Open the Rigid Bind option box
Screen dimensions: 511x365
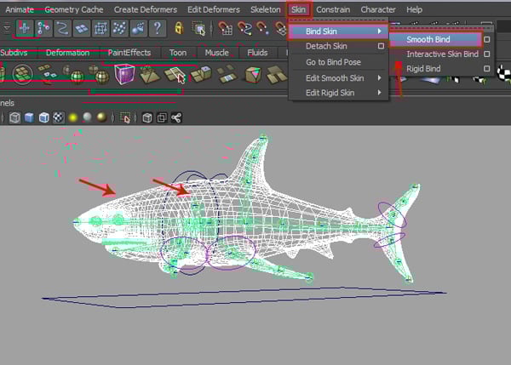coord(486,69)
